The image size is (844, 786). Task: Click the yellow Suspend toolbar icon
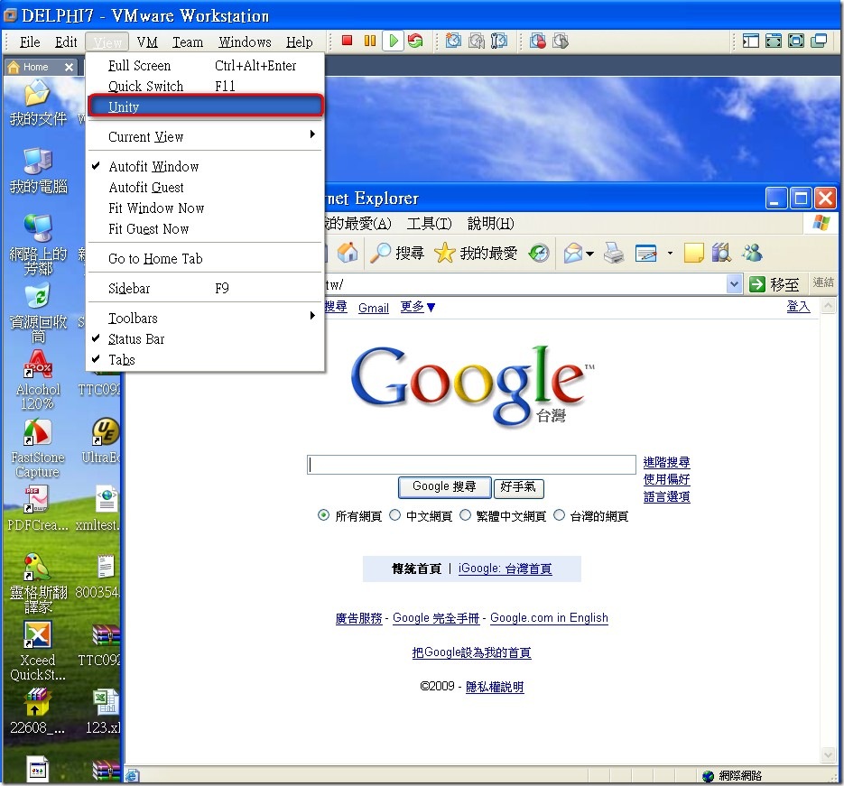coord(370,41)
